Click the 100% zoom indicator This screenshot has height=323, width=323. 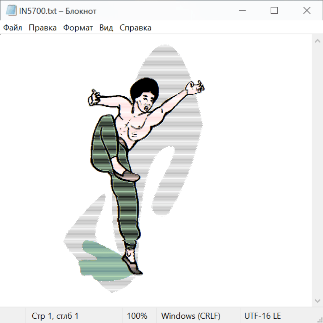[x=137, y=316]
